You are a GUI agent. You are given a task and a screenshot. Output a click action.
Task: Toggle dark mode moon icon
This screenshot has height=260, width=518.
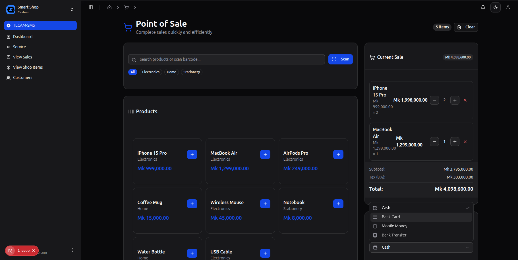(x=496, y=7)
